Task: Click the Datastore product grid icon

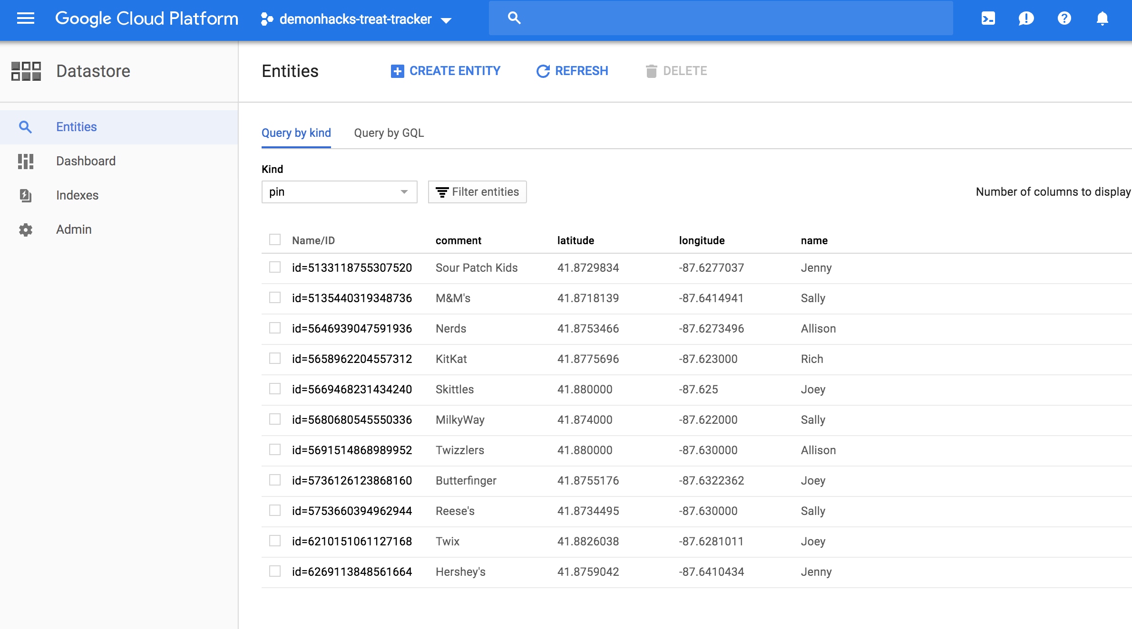Action: pyautogui.click(x=26, y=71)
